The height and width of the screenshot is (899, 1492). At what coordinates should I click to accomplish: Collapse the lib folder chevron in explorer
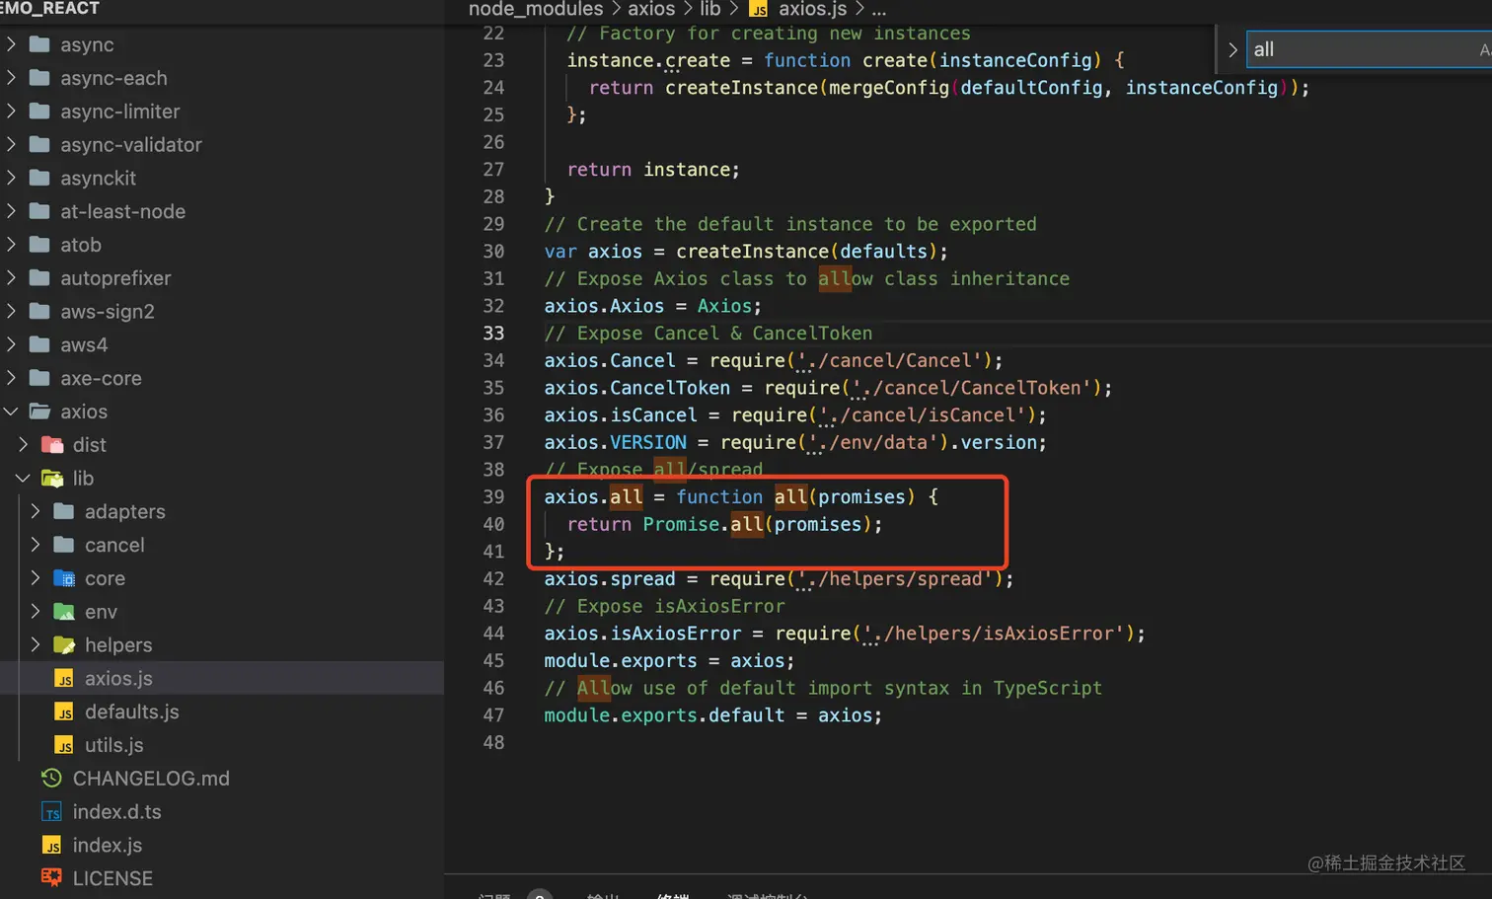(24, 479)
